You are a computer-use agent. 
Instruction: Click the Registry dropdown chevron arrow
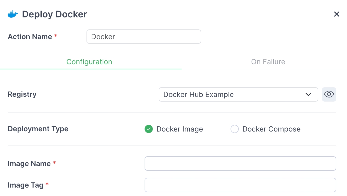(x=308, y=94)
